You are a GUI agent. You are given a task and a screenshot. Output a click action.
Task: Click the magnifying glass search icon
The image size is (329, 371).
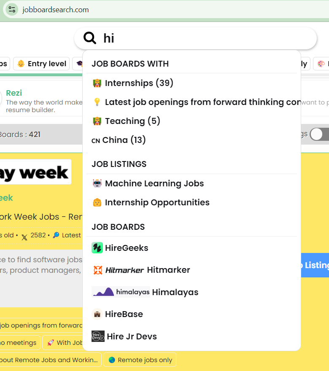click(90, 38)
